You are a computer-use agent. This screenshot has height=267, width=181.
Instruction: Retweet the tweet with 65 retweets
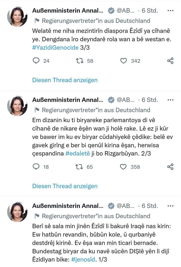[x=80, y=167]
